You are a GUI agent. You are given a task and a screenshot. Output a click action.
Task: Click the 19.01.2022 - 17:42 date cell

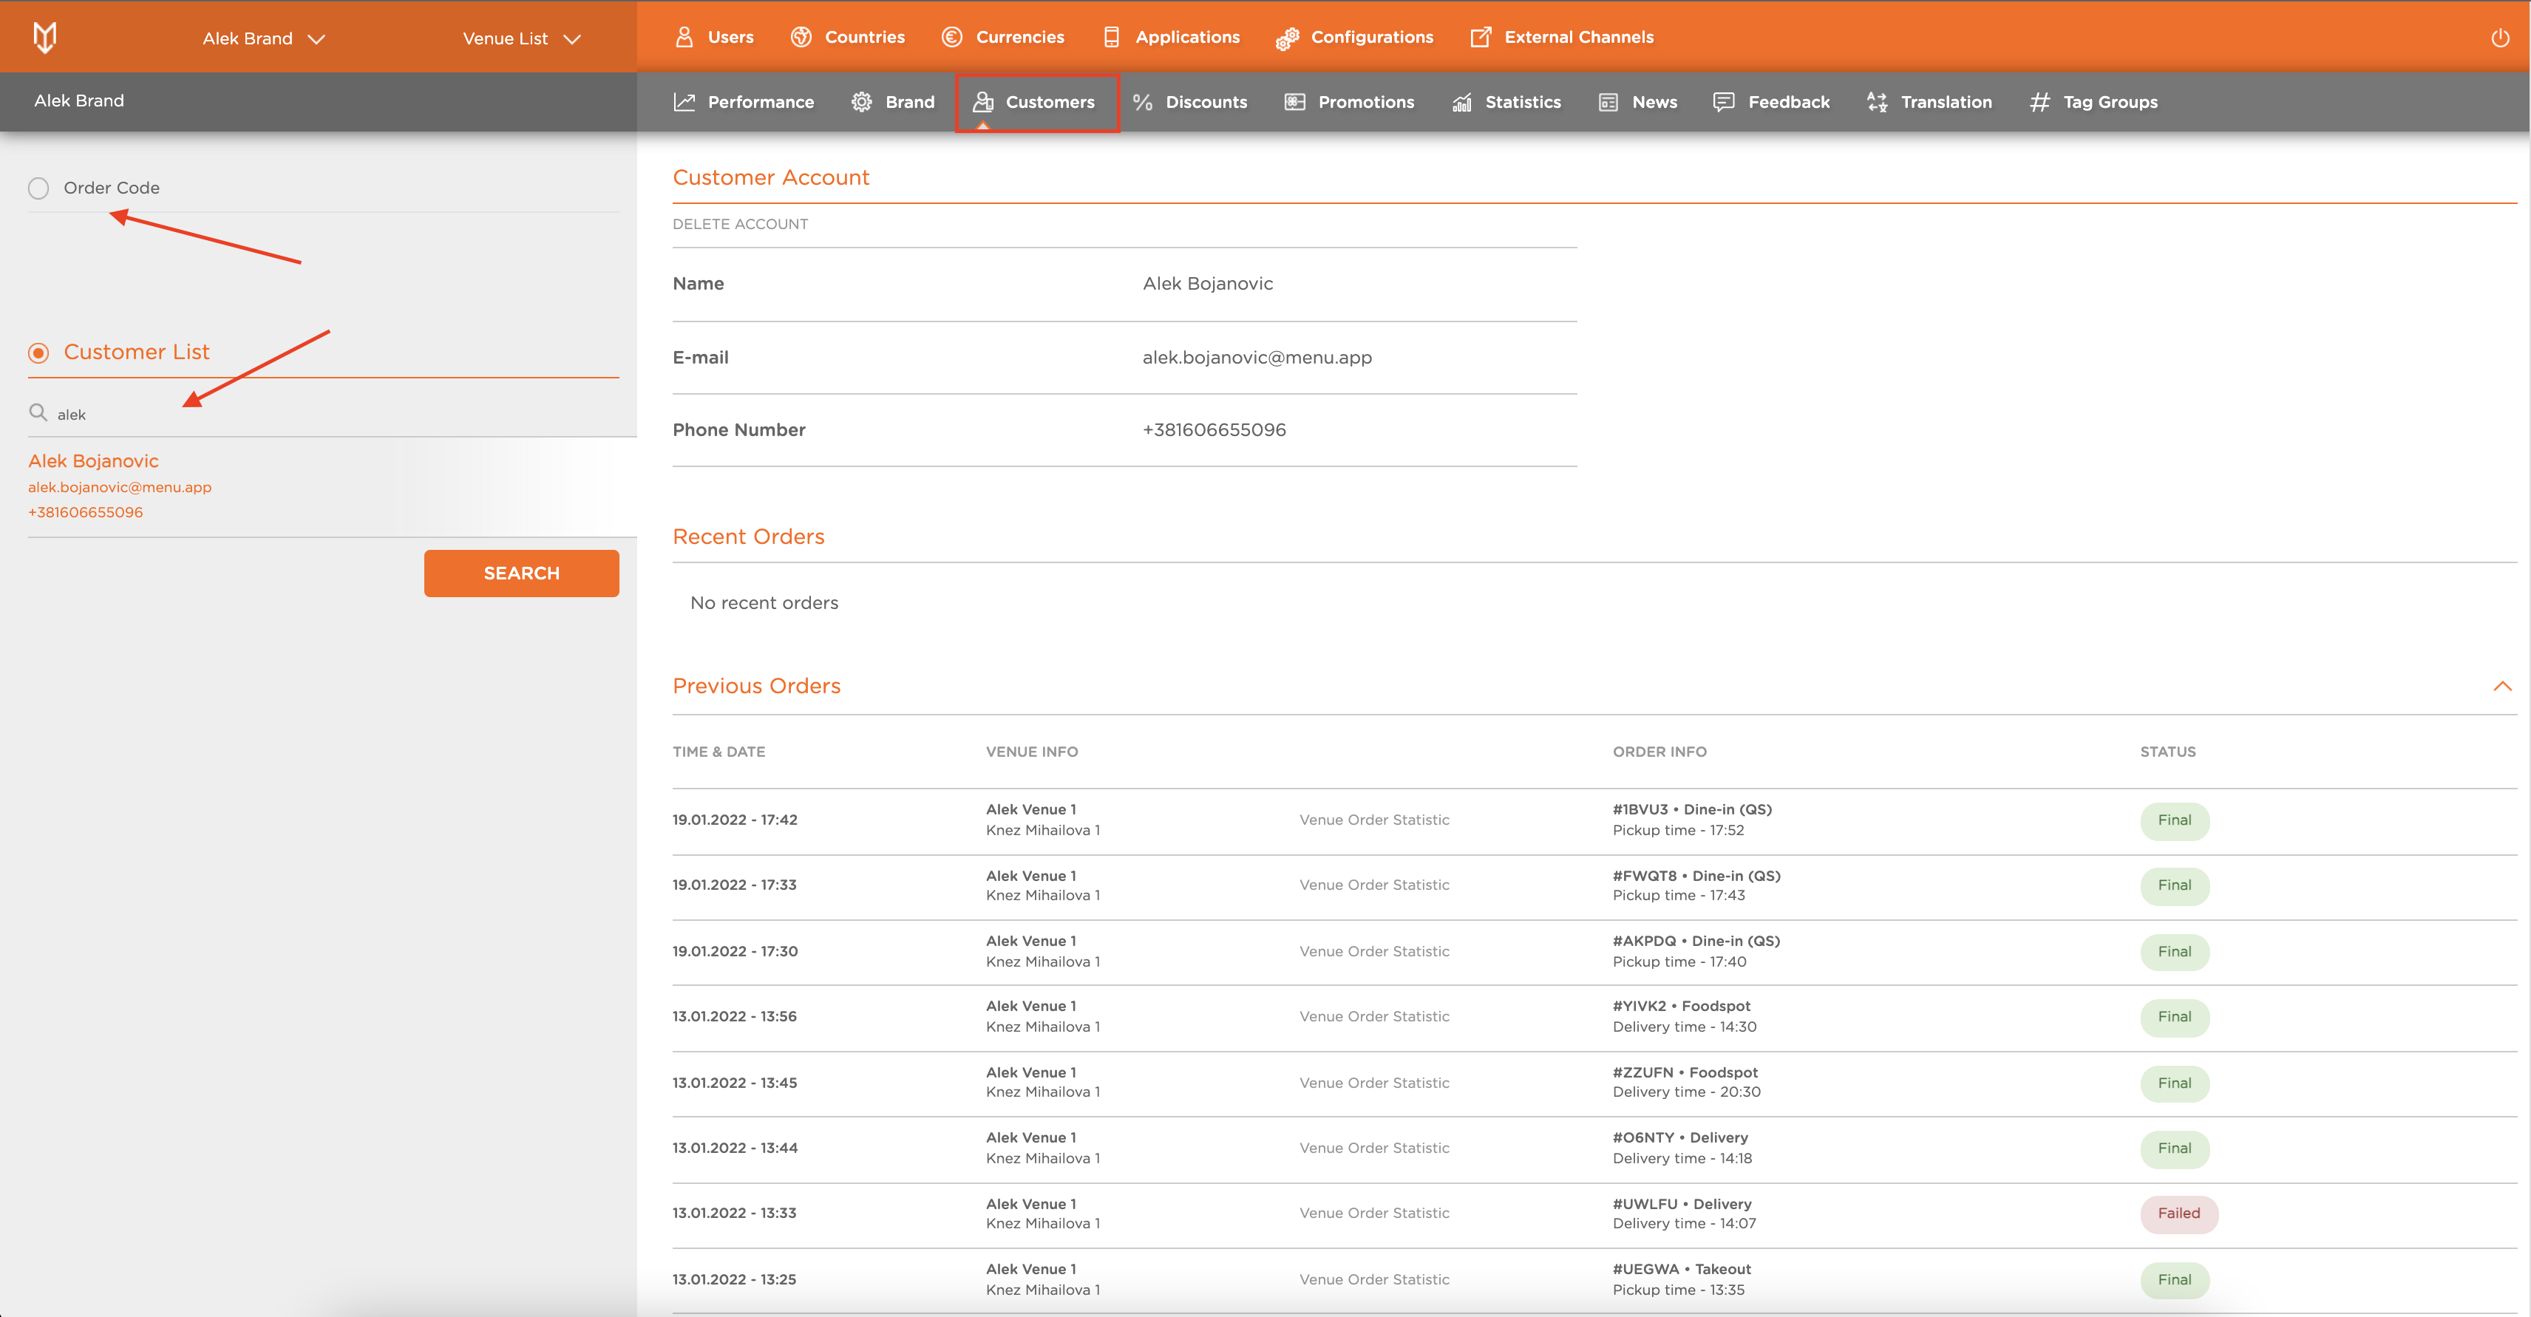[x=735, y=819]
